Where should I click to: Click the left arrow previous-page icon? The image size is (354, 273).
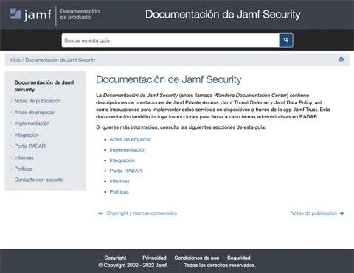click(x=100, y=213)
